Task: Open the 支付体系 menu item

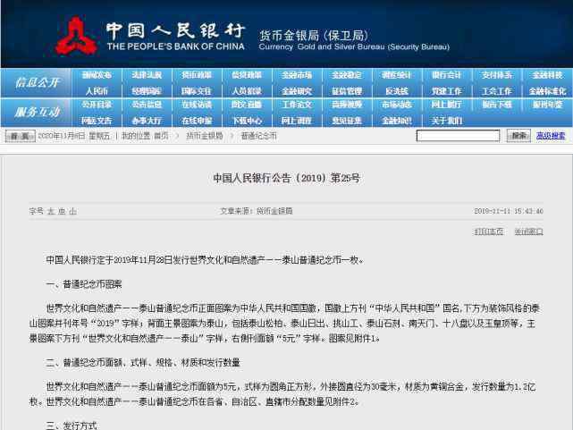Action: 497,75
